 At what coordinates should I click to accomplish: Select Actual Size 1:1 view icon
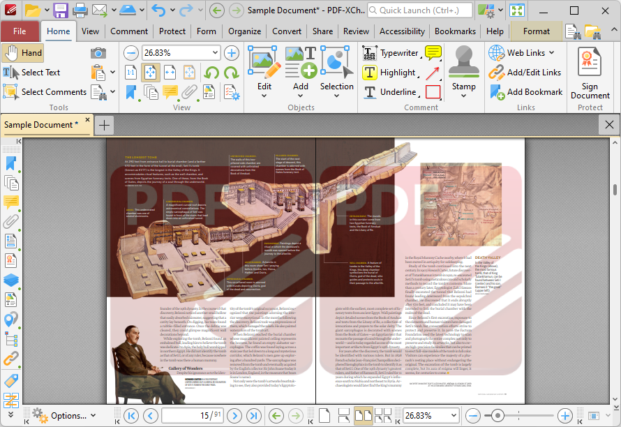click(130, 73)
